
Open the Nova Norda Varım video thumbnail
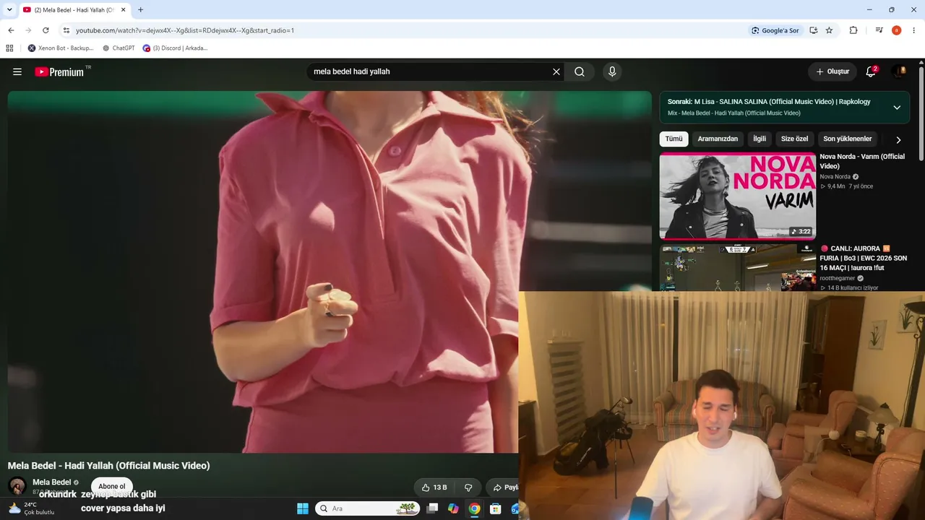pyautogui.click(x=738, y=196)
